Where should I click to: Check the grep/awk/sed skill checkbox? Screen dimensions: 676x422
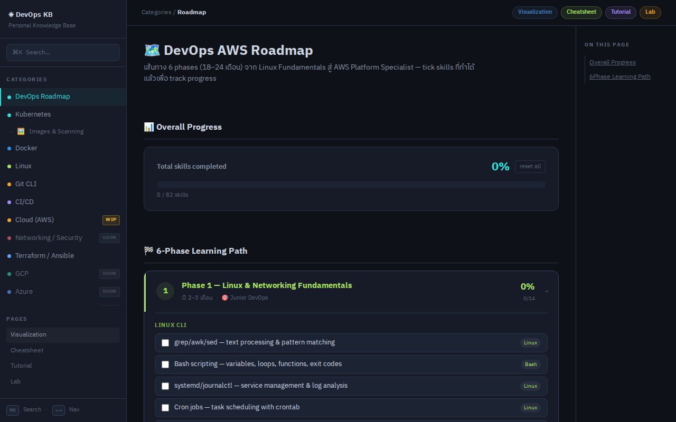[165, 343]
